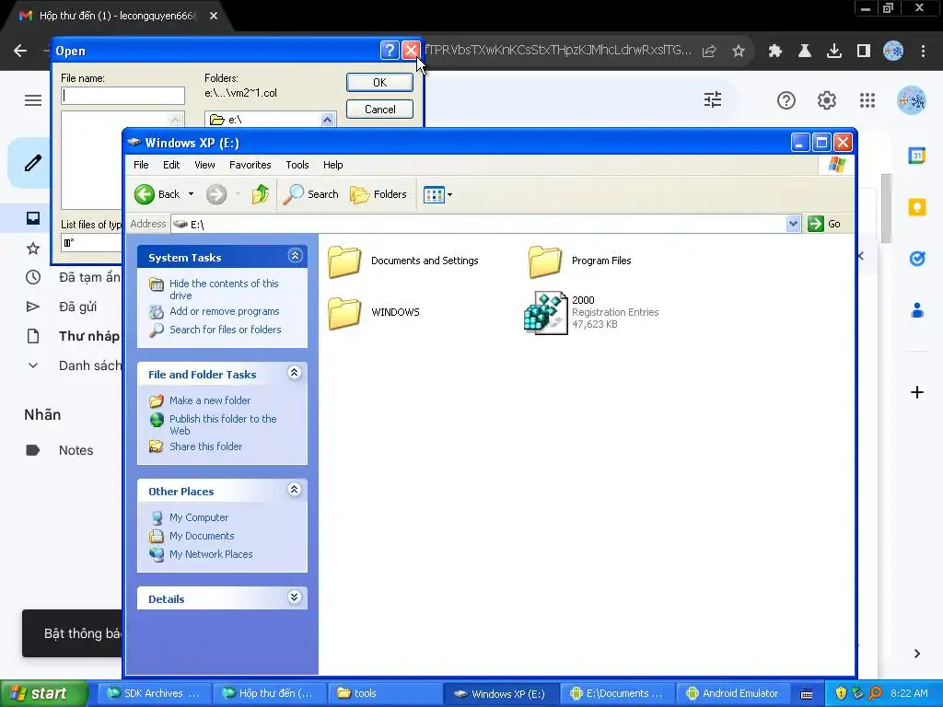Open the Favorites menu
The height and width of the screenshot is (707, 943).
coord(250,165)
